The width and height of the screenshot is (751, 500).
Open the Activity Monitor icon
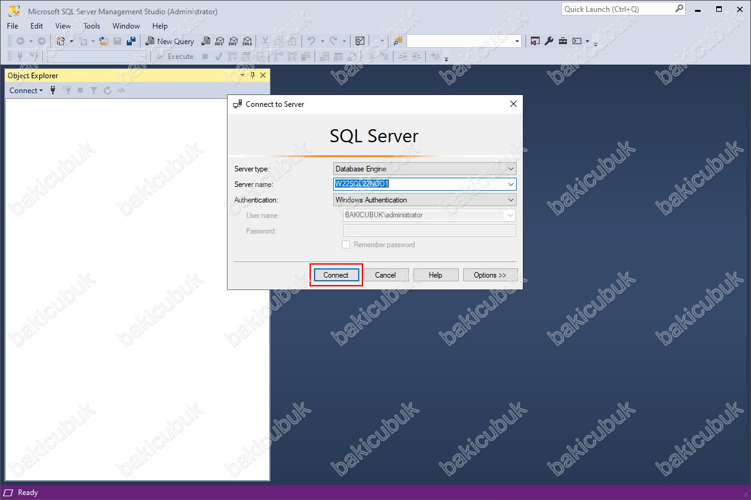[x=360, y=41]
